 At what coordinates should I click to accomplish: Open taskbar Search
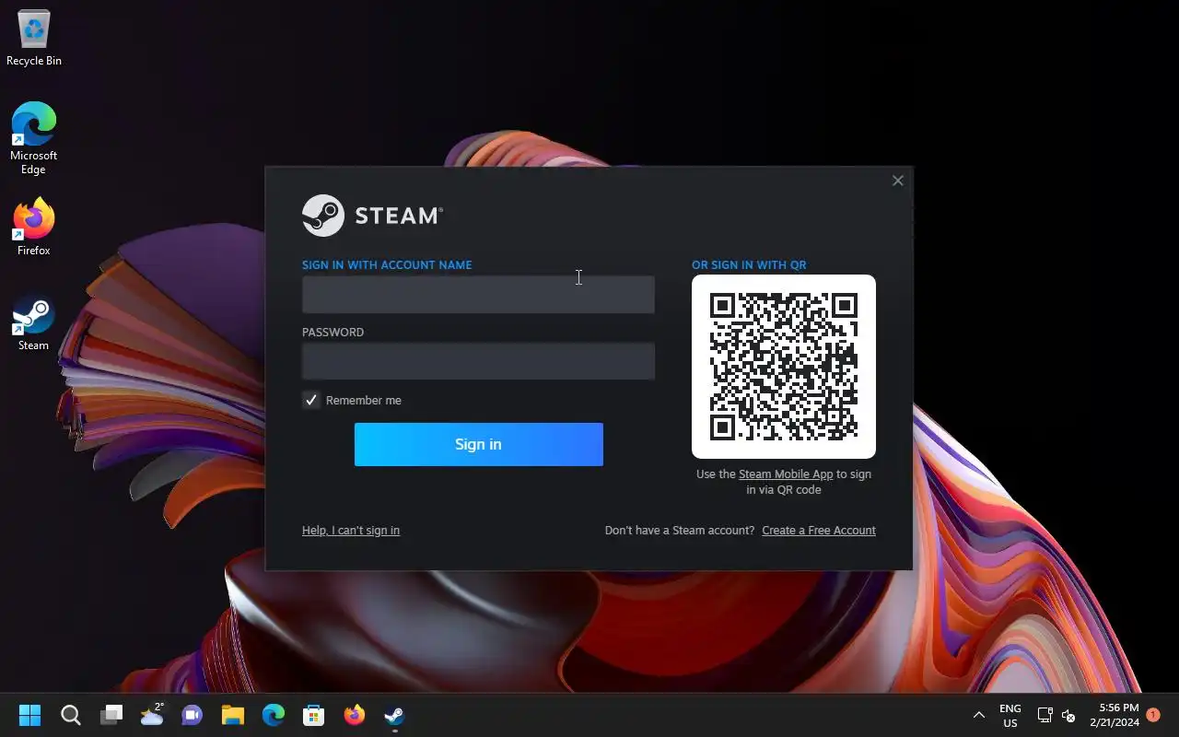pos(71,715)
